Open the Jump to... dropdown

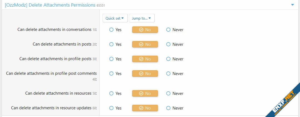(x=142, y=18)
